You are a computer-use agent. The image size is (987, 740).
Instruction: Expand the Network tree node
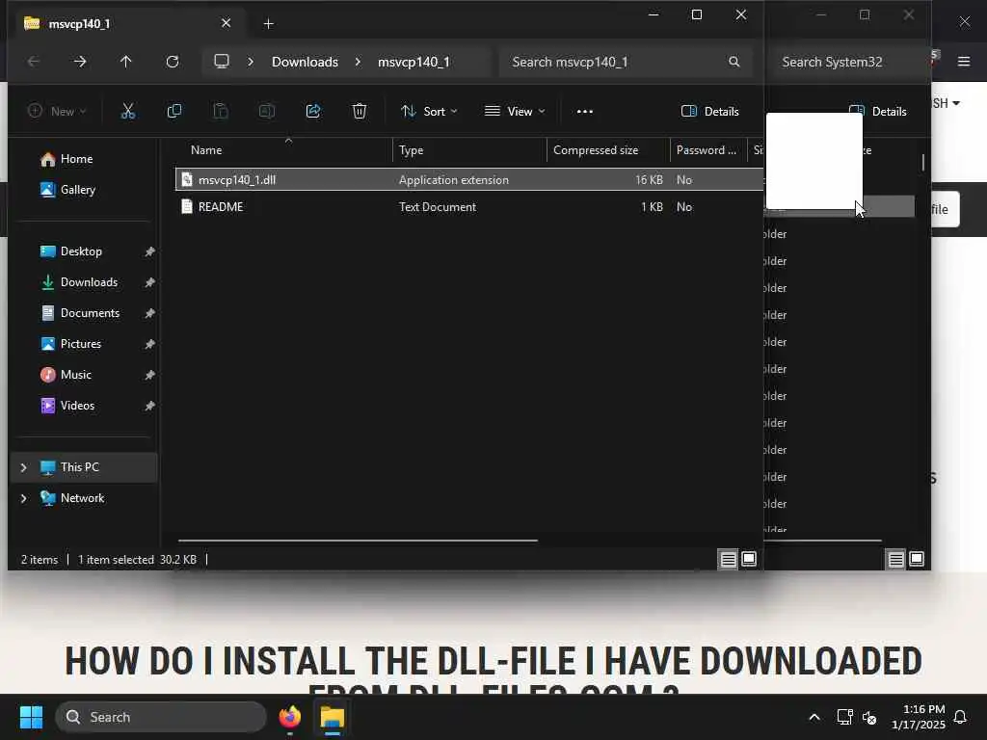click(x=24, y=498)
